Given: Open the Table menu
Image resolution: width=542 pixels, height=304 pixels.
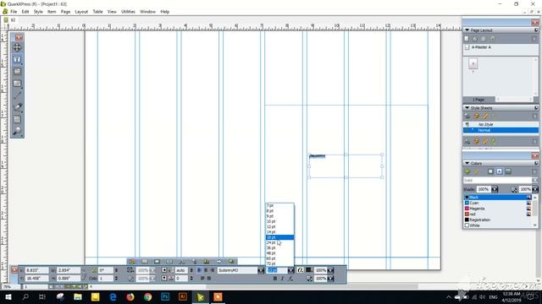Looking at the screenshot, I should (x=97, y=12).
